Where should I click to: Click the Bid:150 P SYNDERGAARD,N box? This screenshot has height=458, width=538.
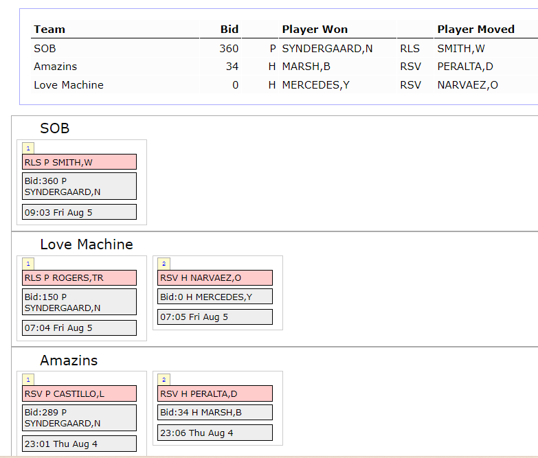pos(79,302)
